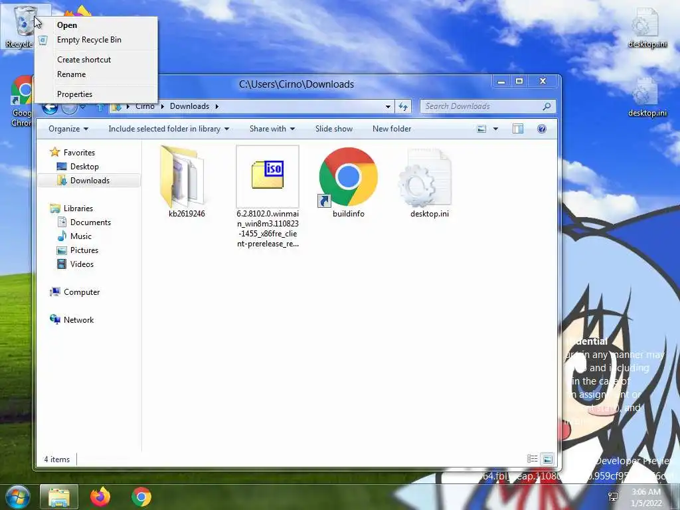
Task: Select the buildinfo Chrome shortcut icon
Action: (348, 177)
